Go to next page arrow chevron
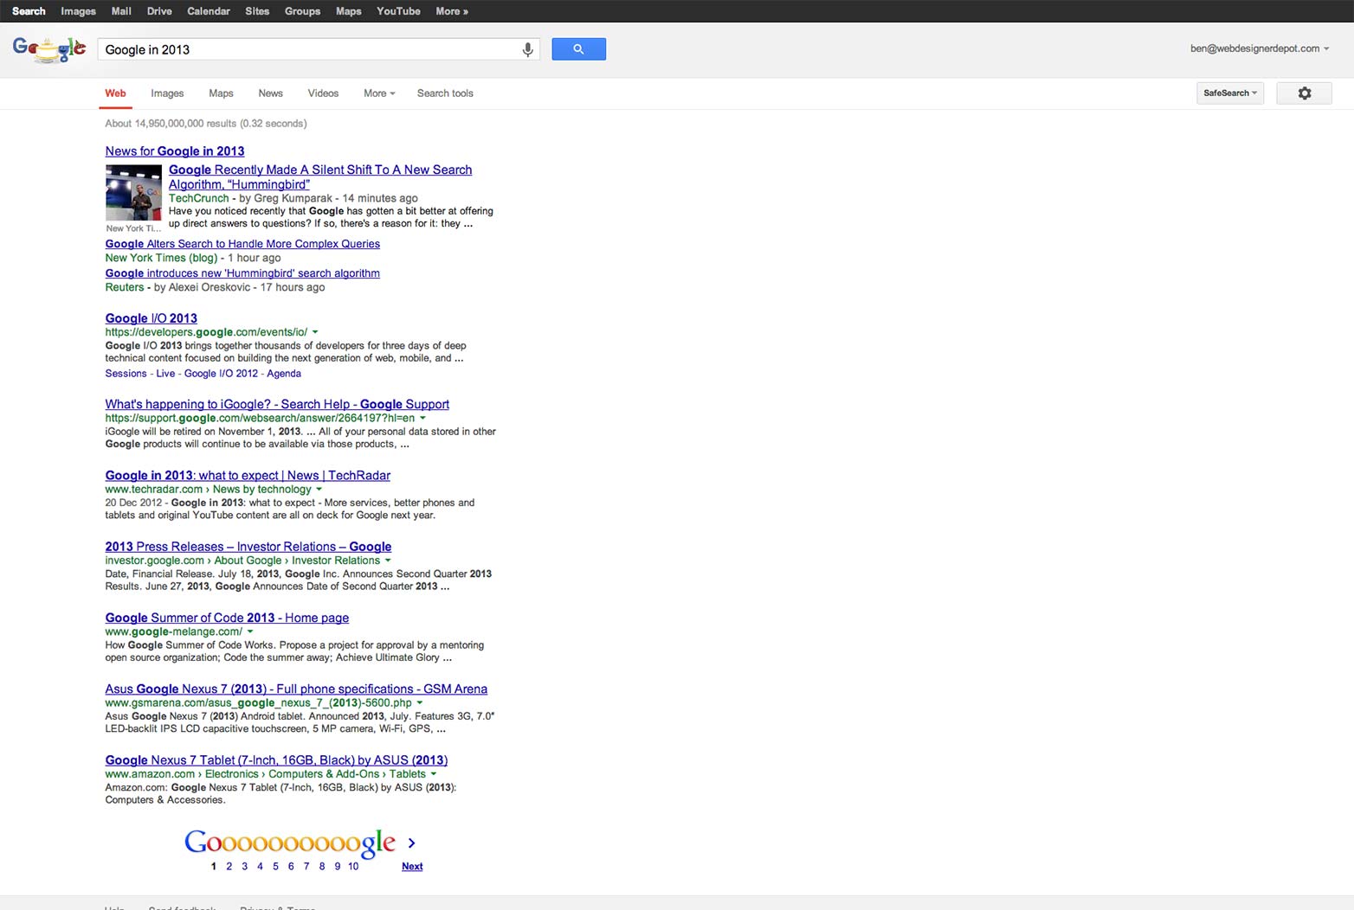 [412, 843]
